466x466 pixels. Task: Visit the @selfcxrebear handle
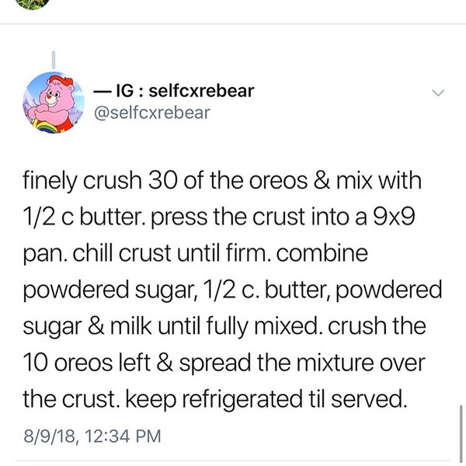(152, 113)
